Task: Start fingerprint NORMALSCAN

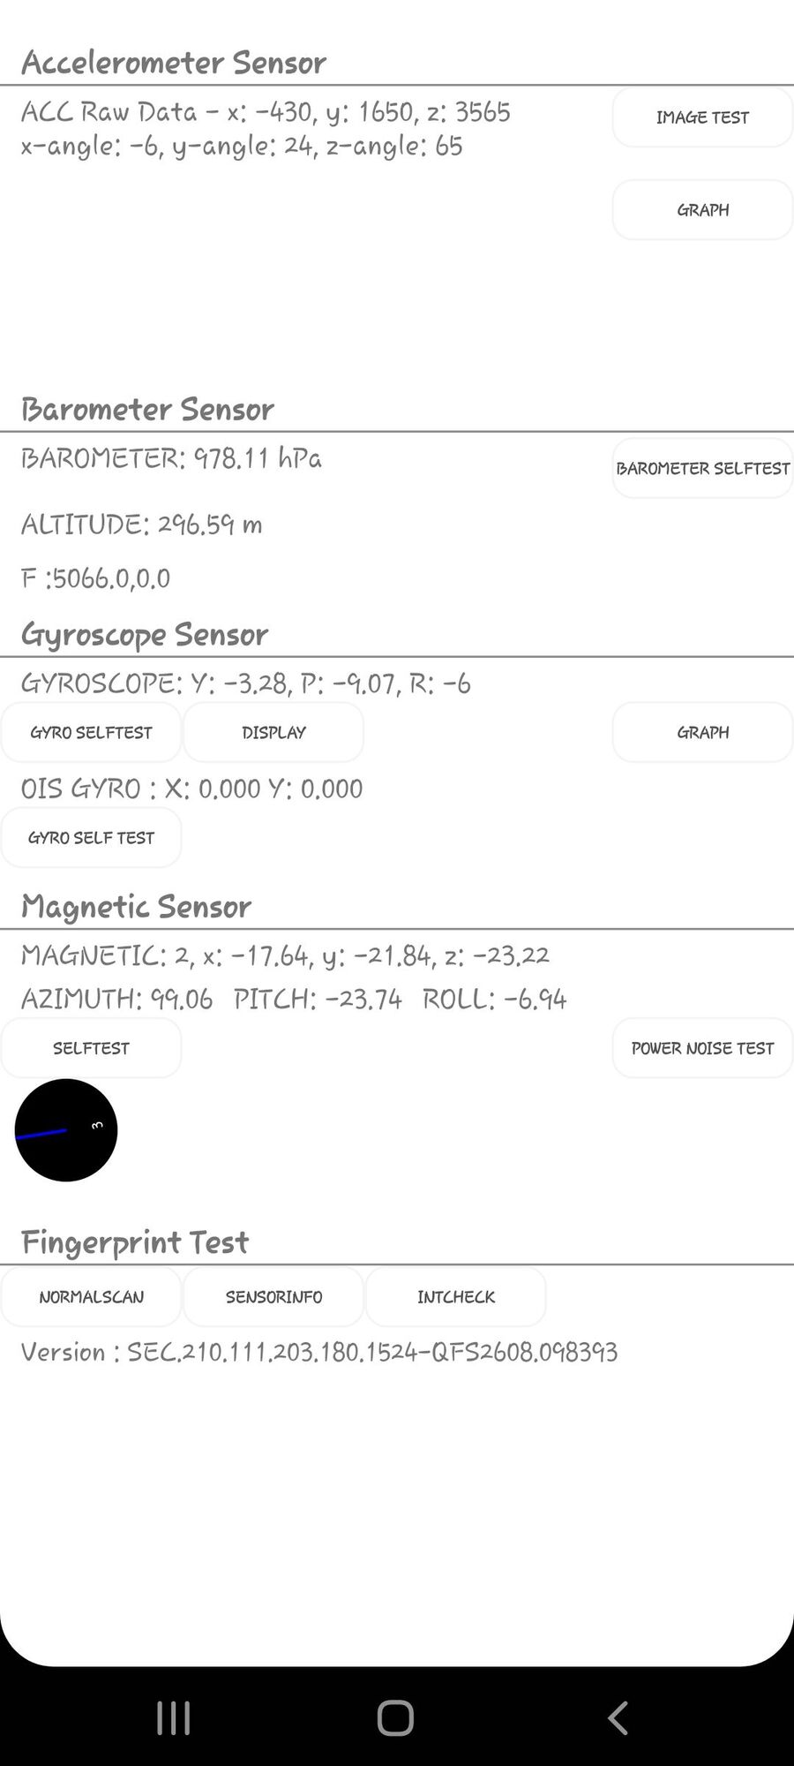Action: (91, 1297)
